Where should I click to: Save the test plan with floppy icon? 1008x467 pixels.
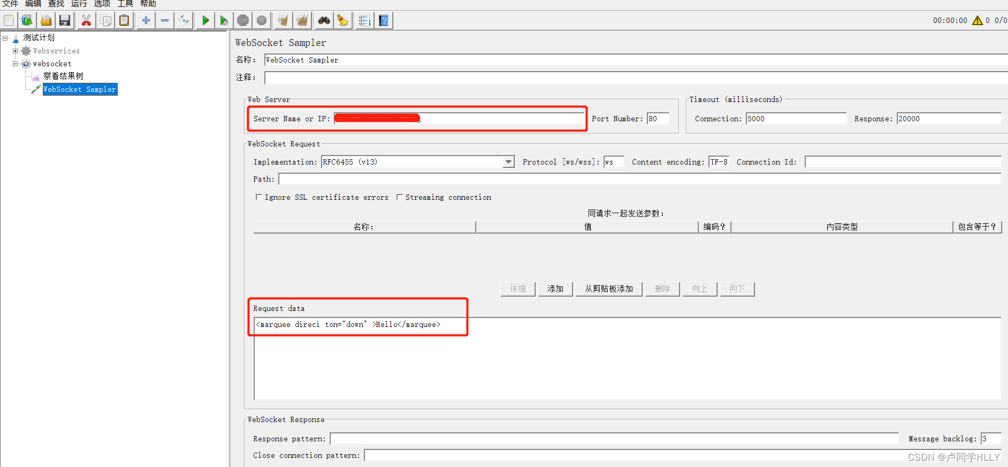pyautogui.click(x=65, y=21)
